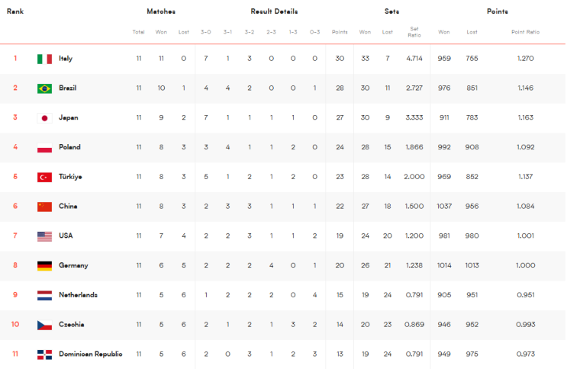Click the Czechia flag icon
This screenshot has width=567, height=369.
click(x=44, y=325)
